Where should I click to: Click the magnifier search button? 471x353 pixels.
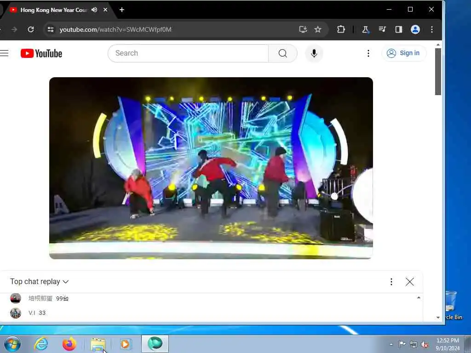click(283, 53)
